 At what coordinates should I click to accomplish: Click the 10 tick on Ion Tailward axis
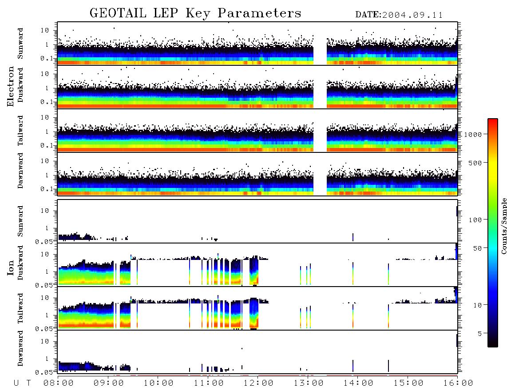[x=45, y=298]
